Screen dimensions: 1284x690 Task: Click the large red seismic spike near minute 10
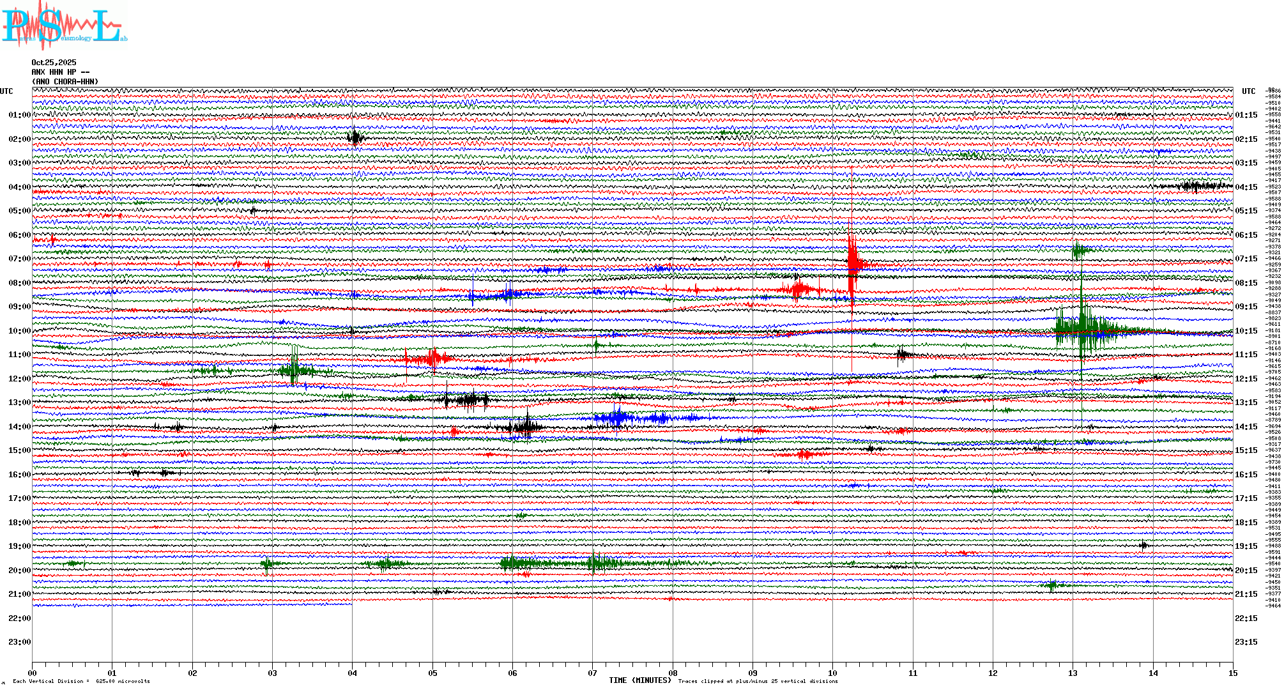[x=852, y=262]
